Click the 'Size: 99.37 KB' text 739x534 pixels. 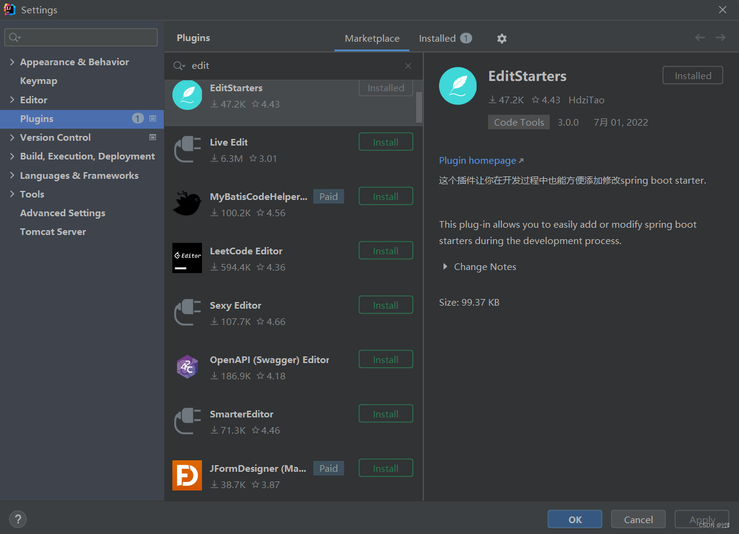[469, 302]
